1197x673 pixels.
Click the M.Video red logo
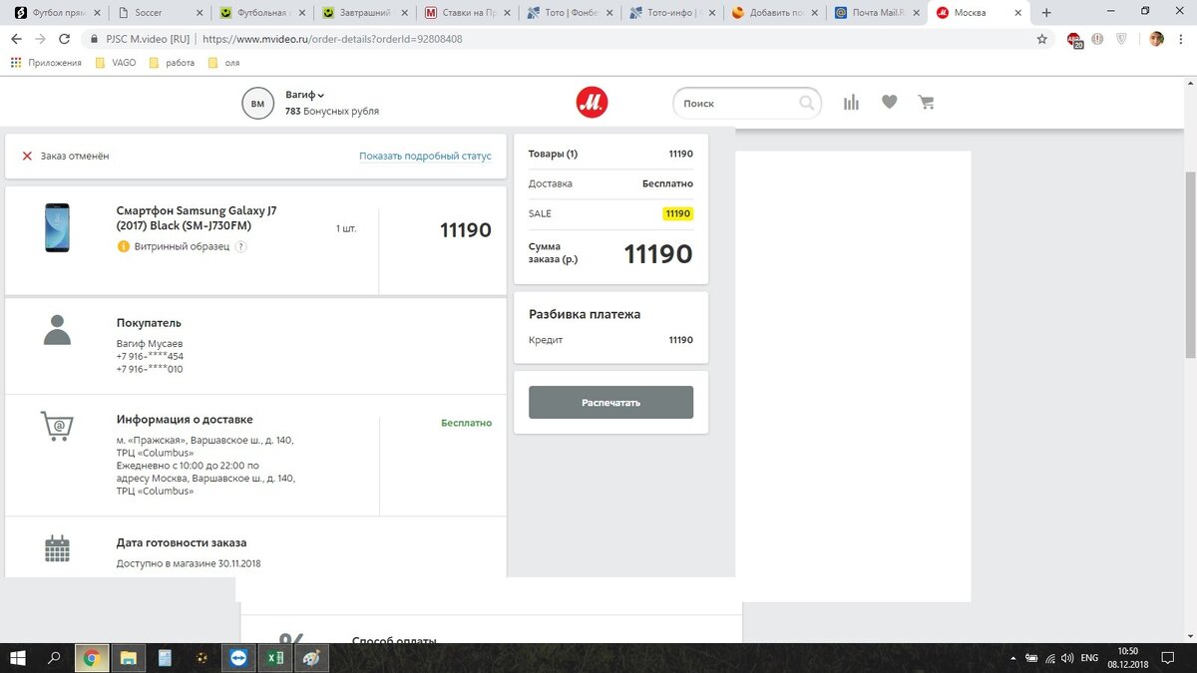coord(592,102)
